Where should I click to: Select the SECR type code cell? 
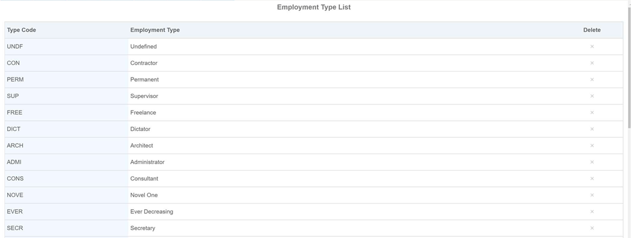point(66,228)
